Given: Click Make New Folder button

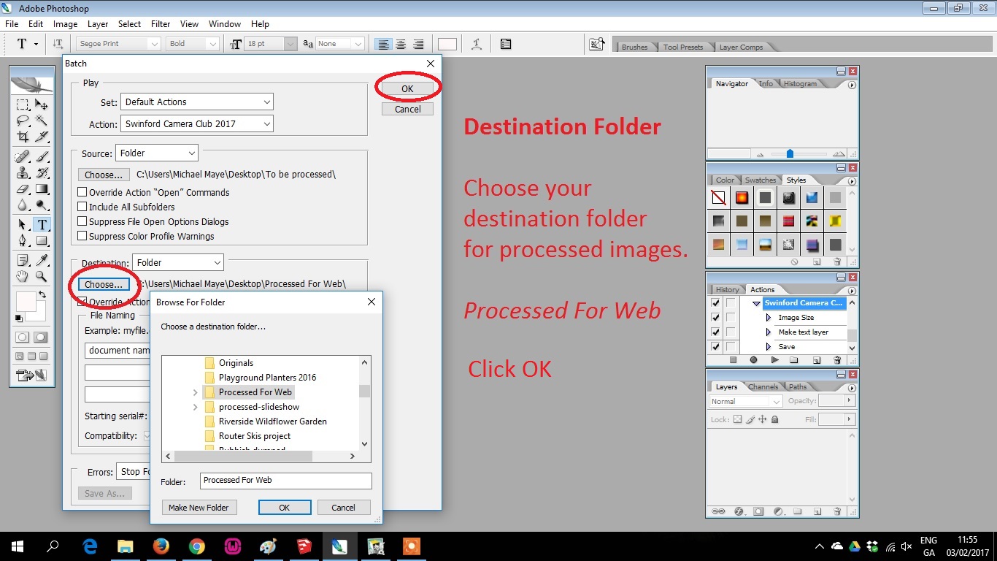Looking at the screenshot, I should click(199, 508).
